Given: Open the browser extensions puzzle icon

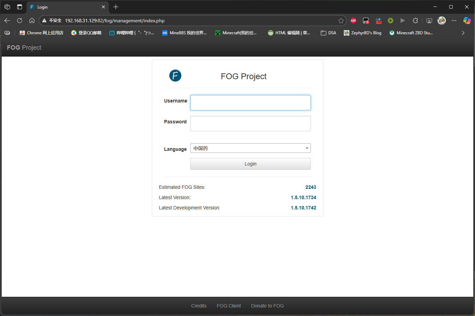Looking at the screenshot, I should (415, 21).
